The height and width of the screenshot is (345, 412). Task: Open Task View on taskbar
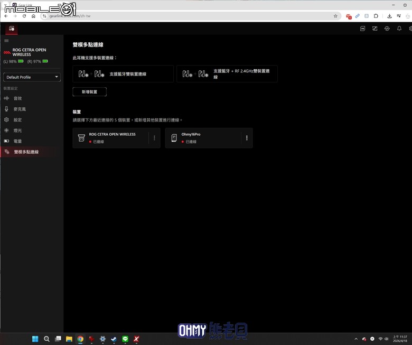tap(58, 339)
